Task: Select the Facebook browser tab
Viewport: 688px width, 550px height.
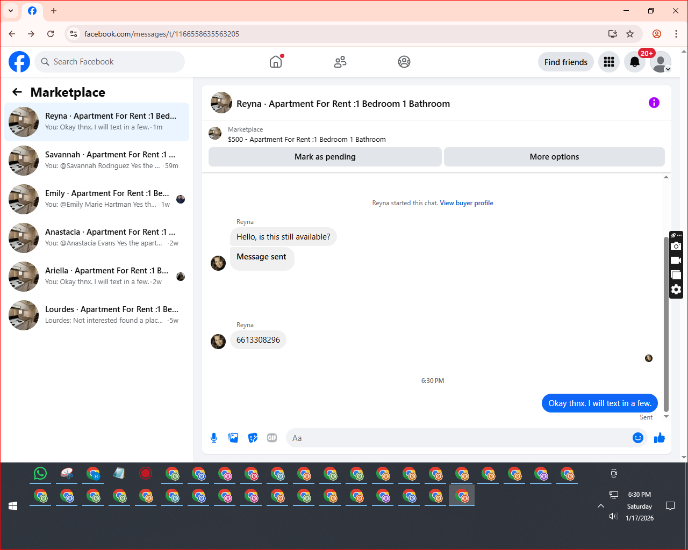Action: pyautogui.click(x=32, y=11)
